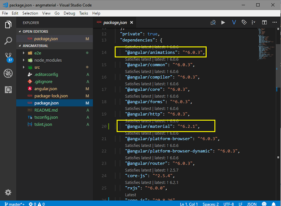Screen dimensions: 281x206
Task: Select package.json under Open Editors
Action: [54, 39]
